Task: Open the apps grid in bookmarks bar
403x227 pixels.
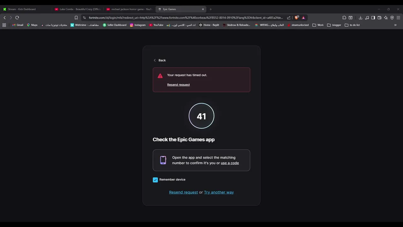Action: [x=4, y=25]
